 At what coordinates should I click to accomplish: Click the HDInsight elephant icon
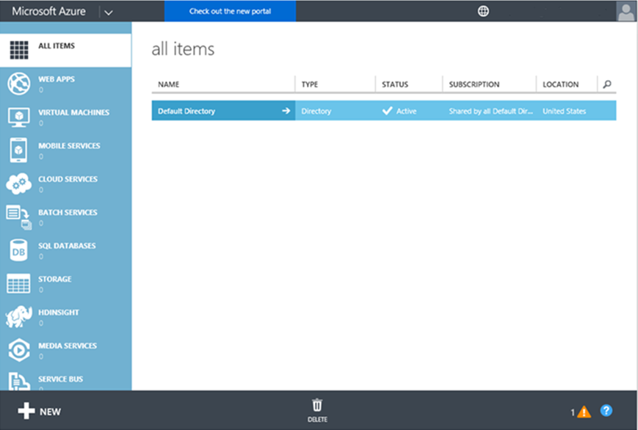coord(18,316)
